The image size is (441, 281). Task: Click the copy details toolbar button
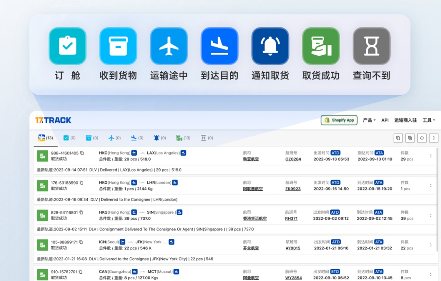click(x=410, y=138)
